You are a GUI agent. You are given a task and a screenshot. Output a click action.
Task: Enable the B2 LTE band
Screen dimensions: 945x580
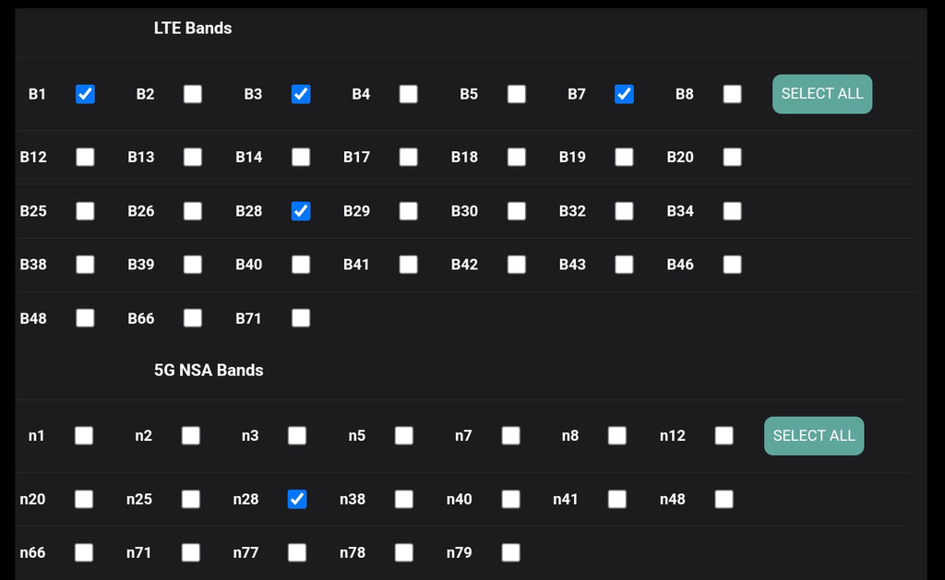193,94
